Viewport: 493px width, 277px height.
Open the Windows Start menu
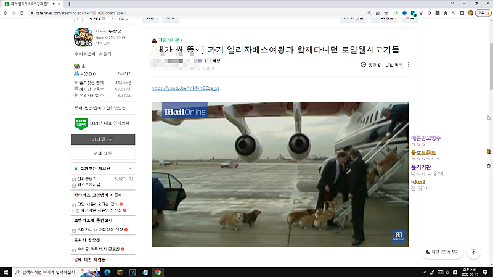6,272
